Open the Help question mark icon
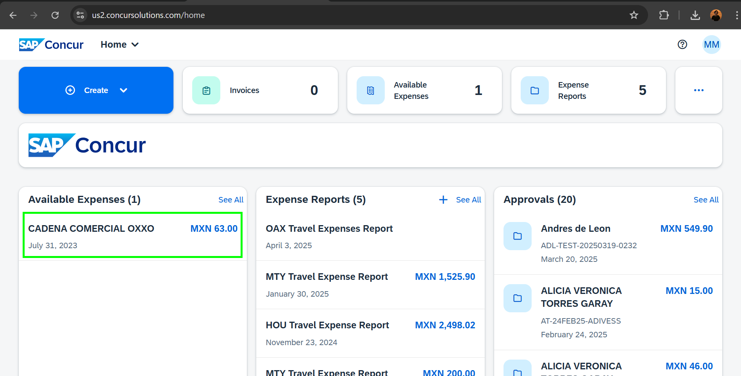Screen dimensions: 741x376 682,45
